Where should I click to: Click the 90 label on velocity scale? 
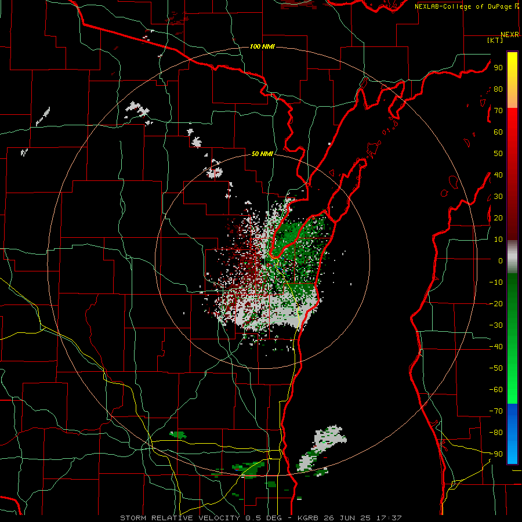[498, 68]
